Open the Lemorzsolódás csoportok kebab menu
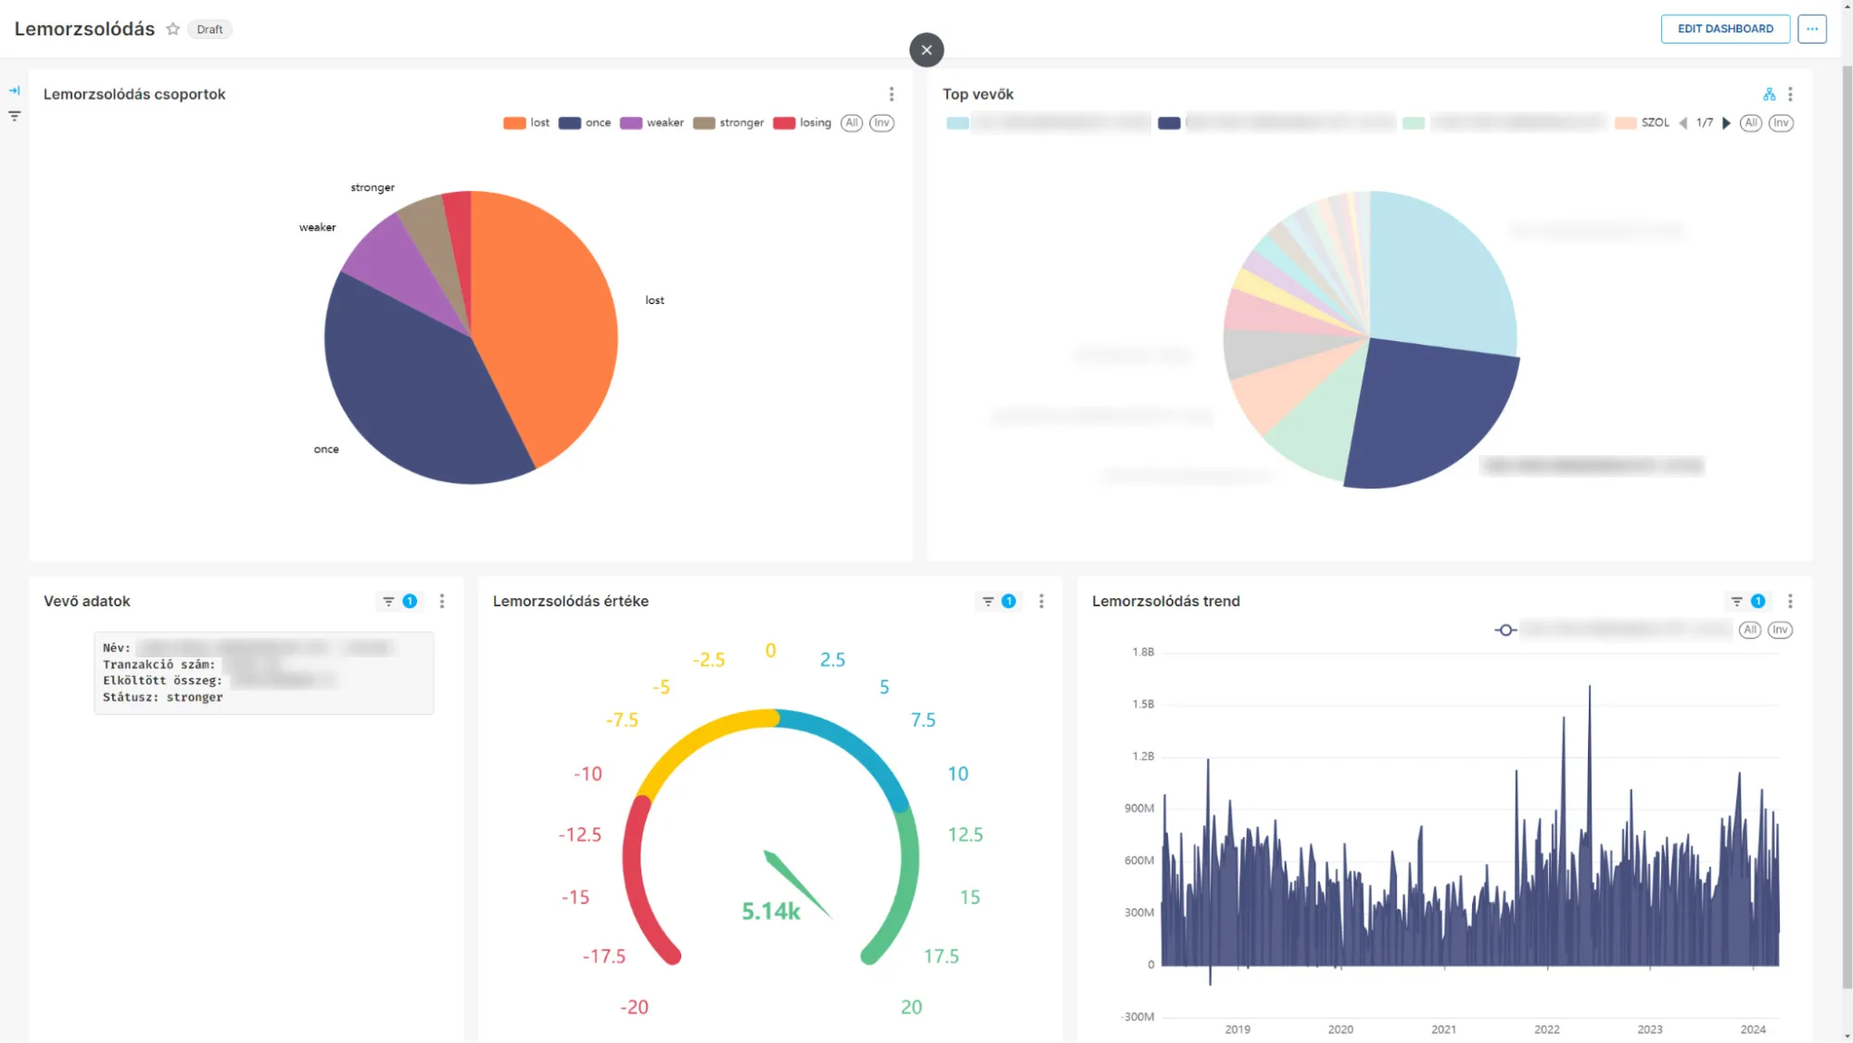Image resolution: width=1853 pixels, height=1043 pixels. (891, 95)
